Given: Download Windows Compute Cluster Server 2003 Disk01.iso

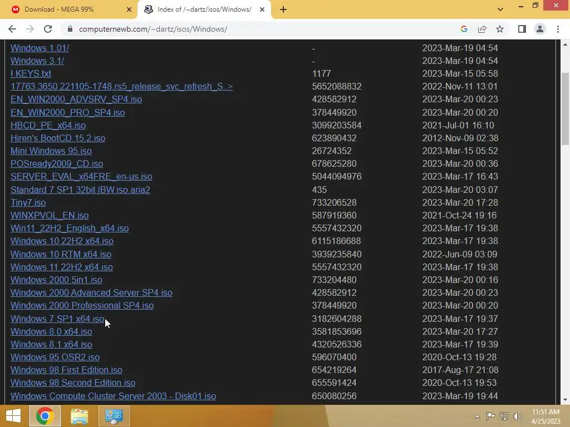Looking at the screenshot, I should 113,396.
